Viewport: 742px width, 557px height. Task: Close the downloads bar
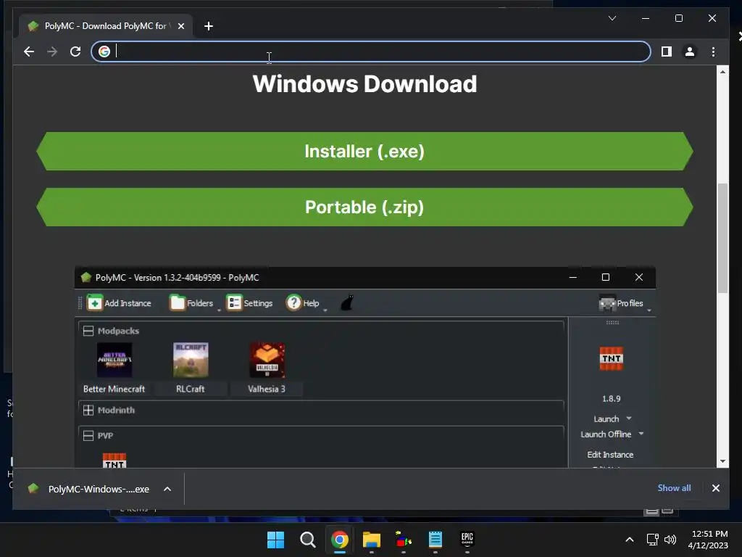pyautogui.click(x=715, y=488)
